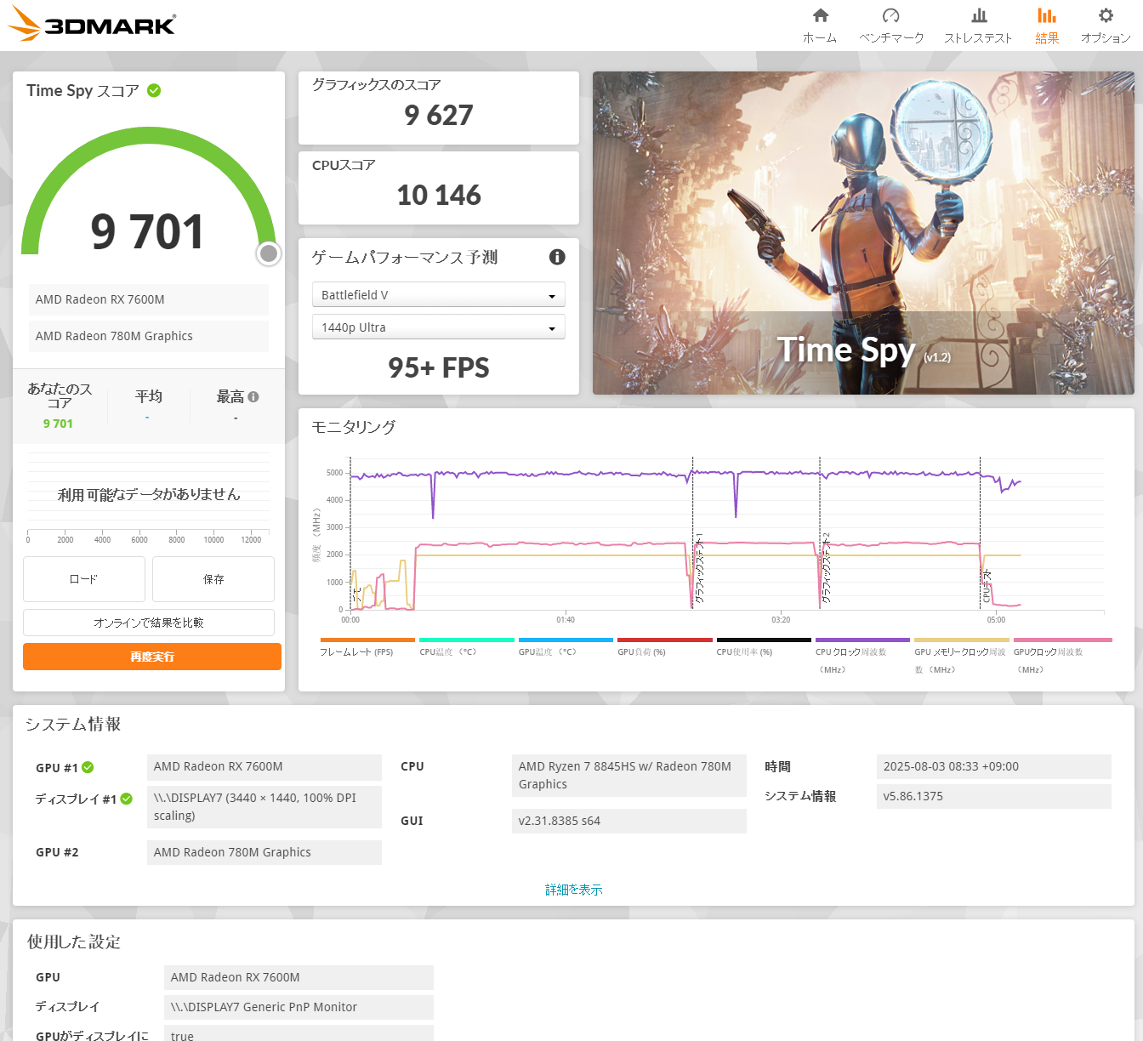Screen dimensions: 1143x1041
Task: Switch to the Results (結果) tab
Action: tap(1047, 26)
